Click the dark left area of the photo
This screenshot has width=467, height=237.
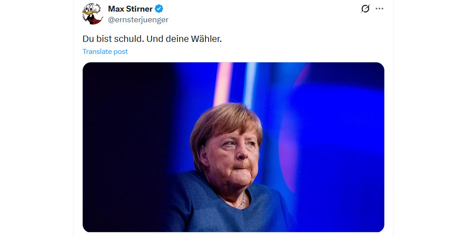[125, 146]
